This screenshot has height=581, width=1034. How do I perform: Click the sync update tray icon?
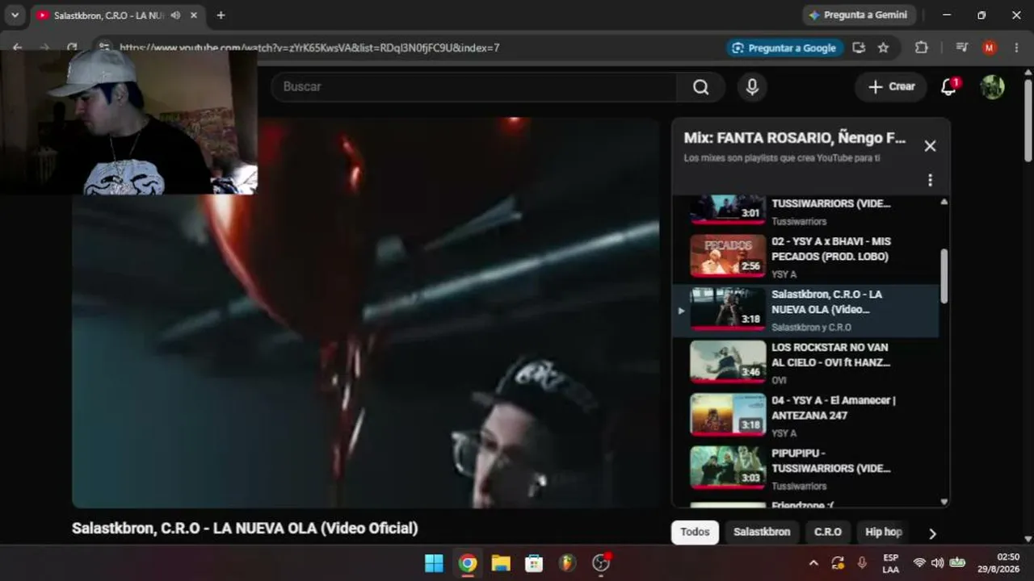click(838, 563)
